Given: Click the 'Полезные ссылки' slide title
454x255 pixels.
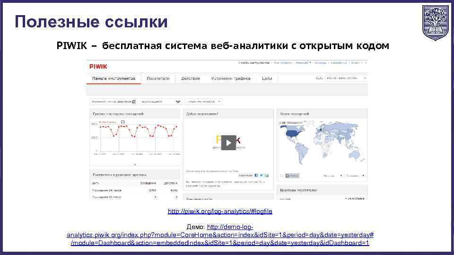Looking at the screenshot, I should tap(91, 22).
